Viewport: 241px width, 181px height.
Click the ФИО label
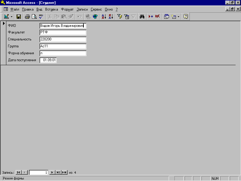pyautogui.click(x=12, y=26)
